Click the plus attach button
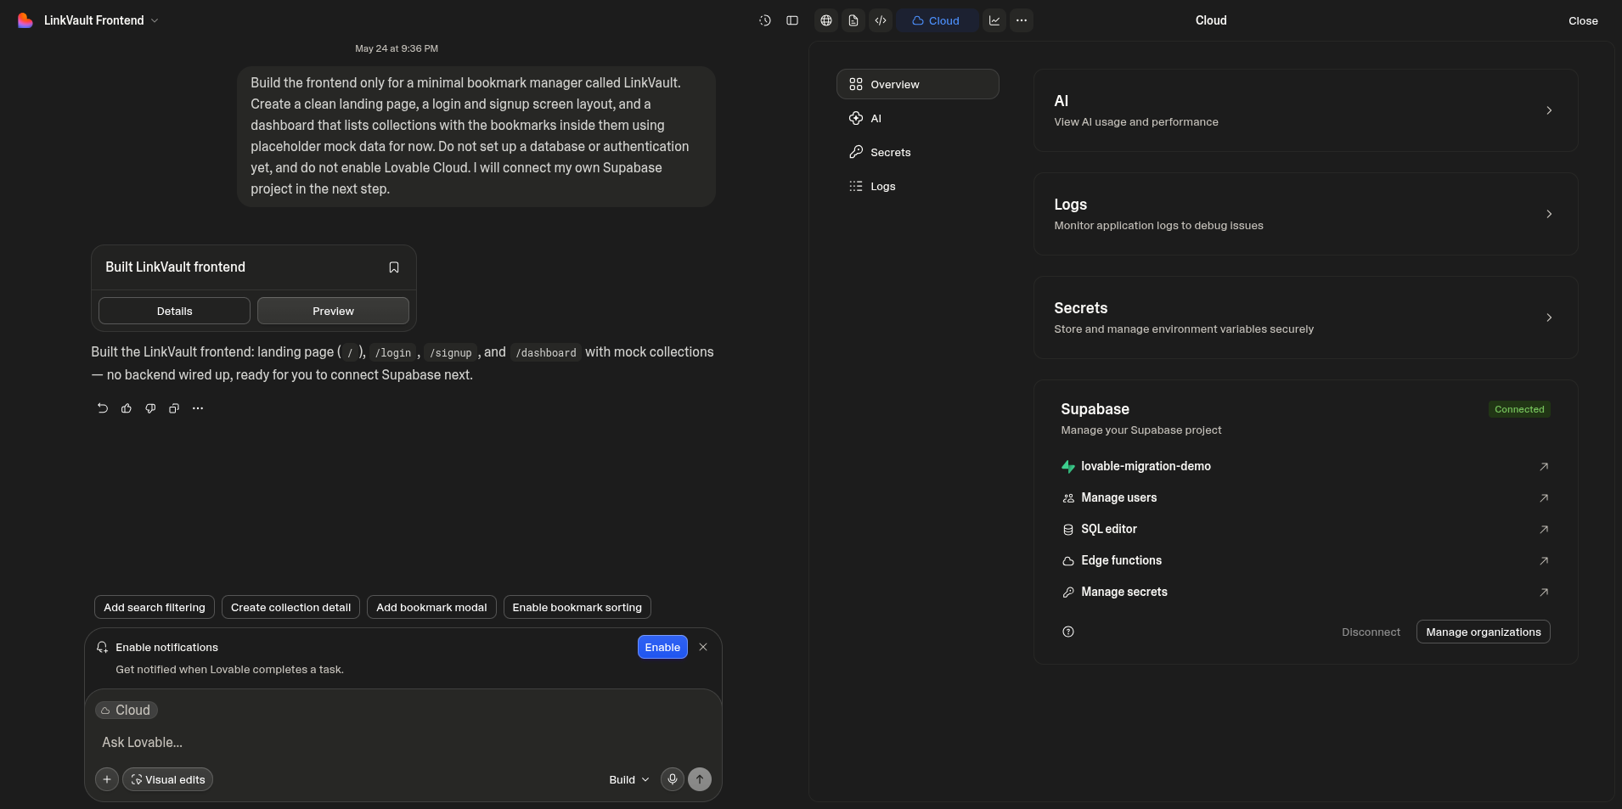The image size is (1622, 809). coord(107,779)
